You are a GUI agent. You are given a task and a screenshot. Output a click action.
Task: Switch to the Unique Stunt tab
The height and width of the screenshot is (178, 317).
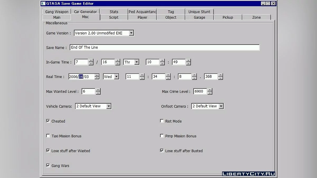click(x=199, y=12)
